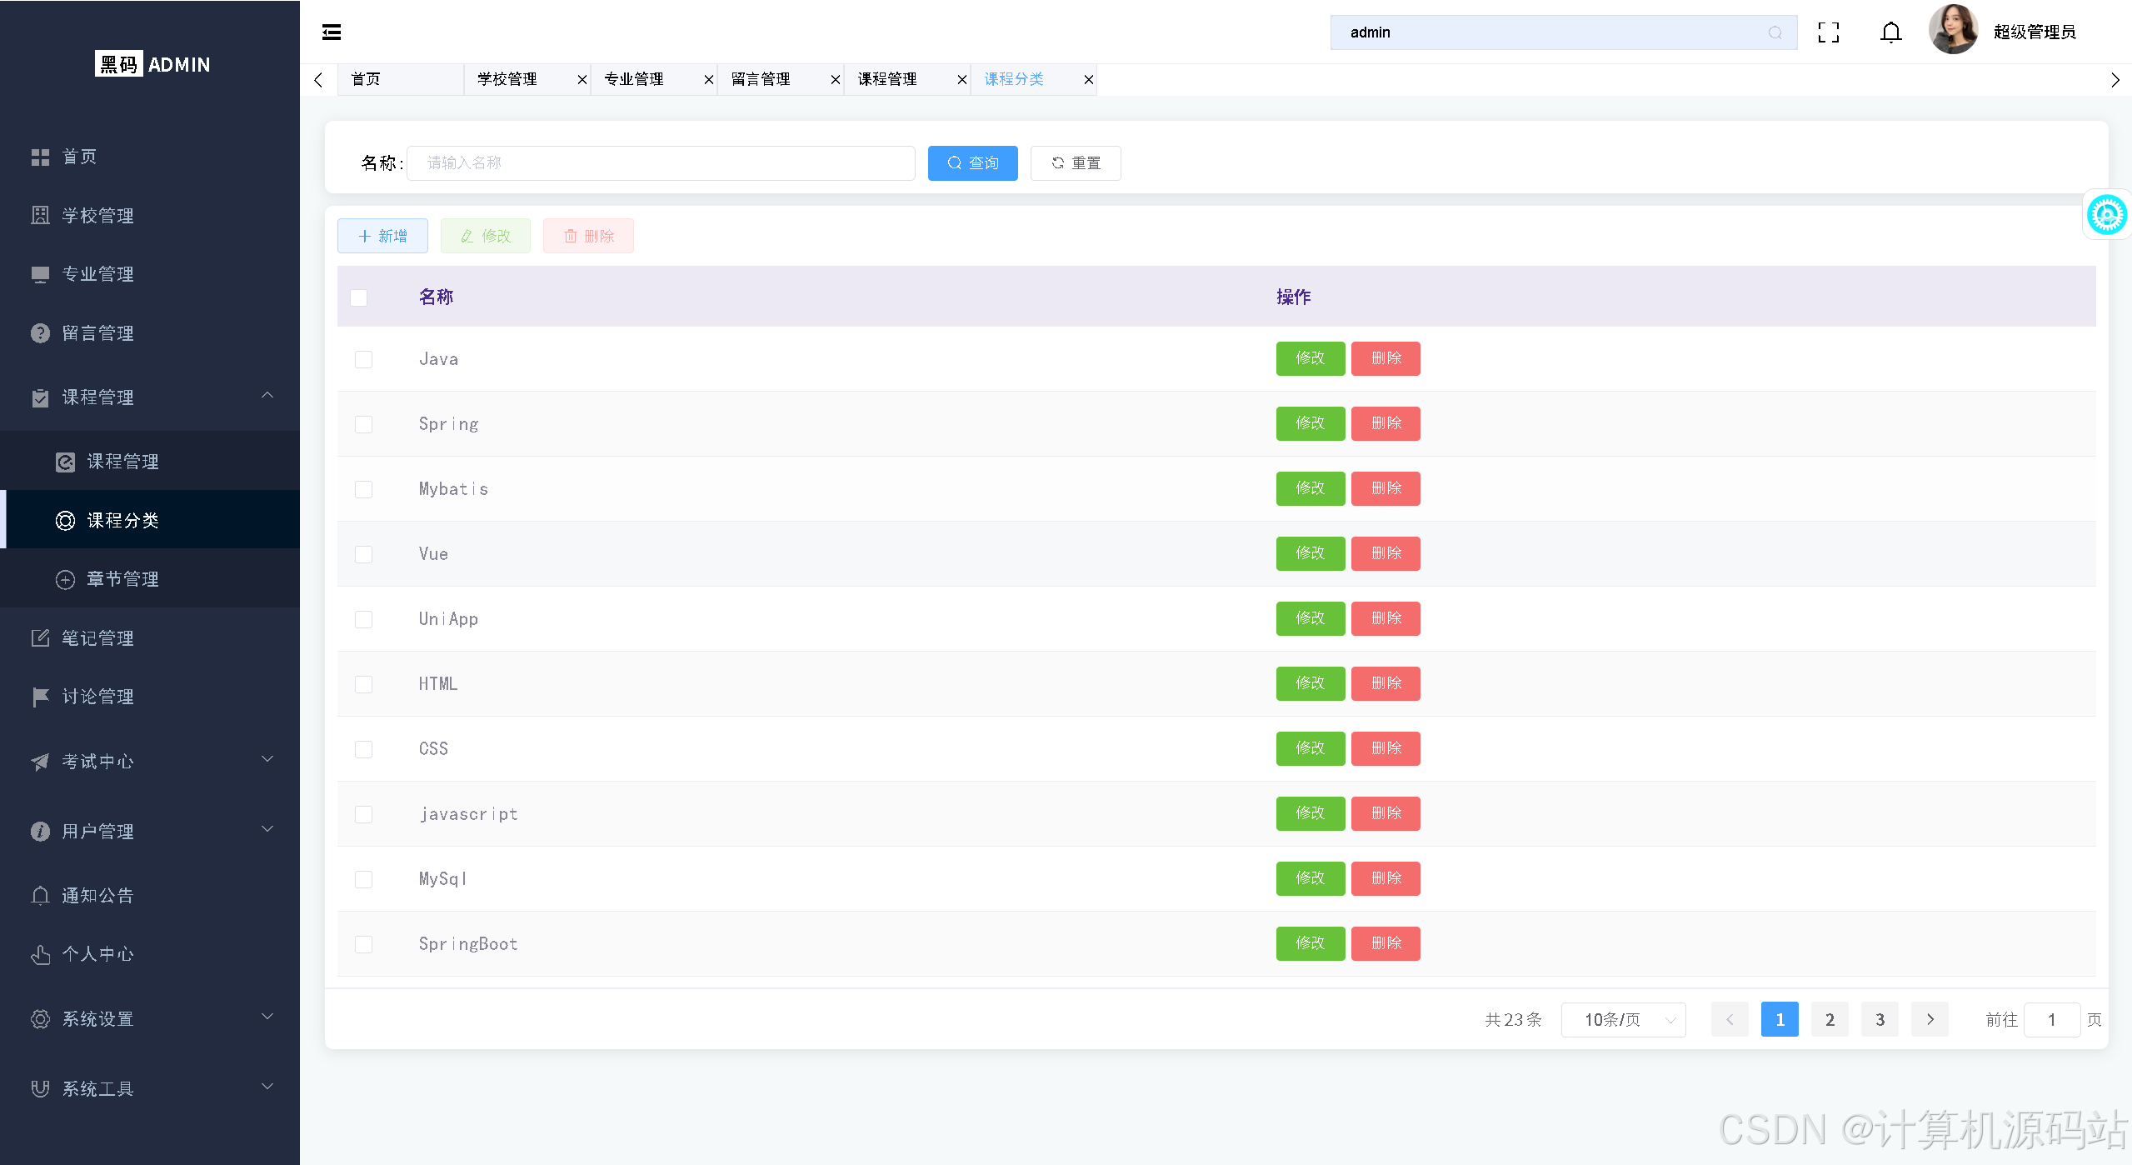
Task: Click the blue 查询 search button
Action: click(972, 163)
